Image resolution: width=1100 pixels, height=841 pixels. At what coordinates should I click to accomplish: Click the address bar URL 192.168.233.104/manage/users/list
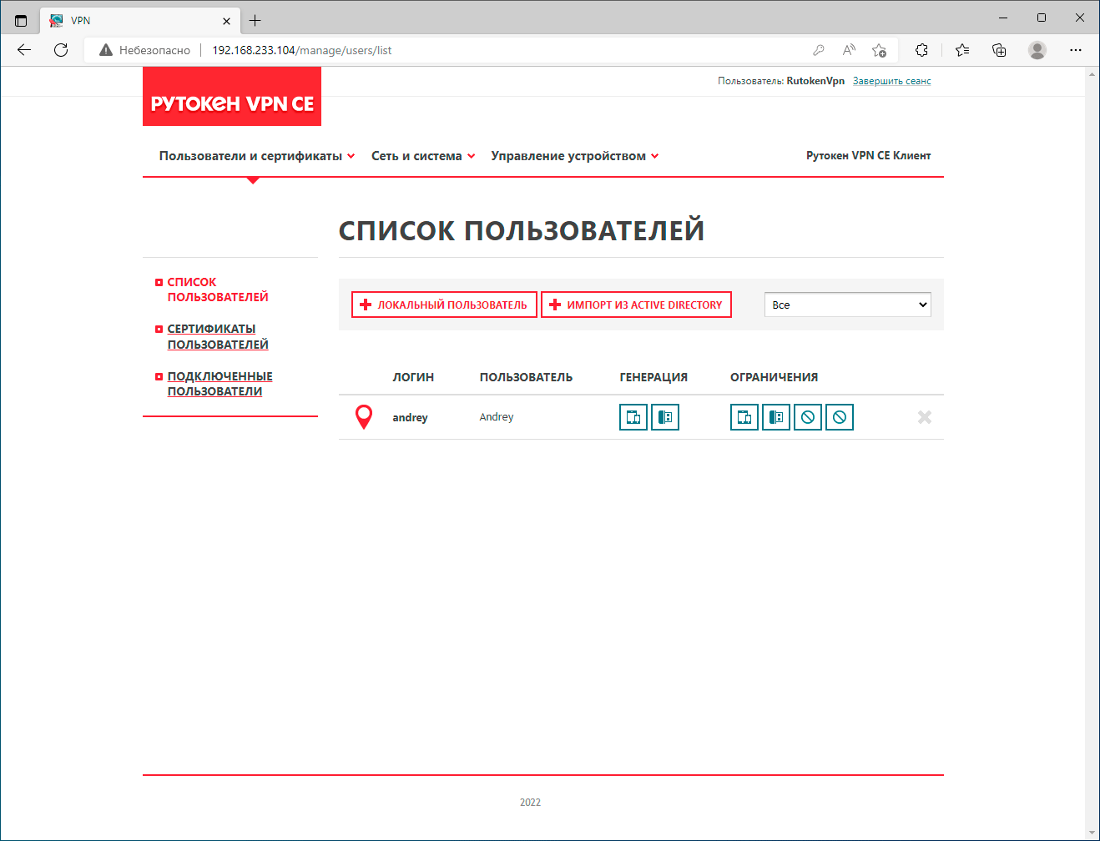tap(302, 50)
